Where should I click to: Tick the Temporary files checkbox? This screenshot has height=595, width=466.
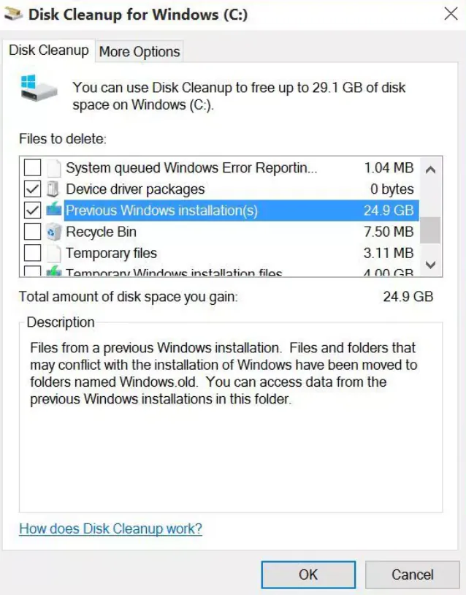[x=32, y=253]
